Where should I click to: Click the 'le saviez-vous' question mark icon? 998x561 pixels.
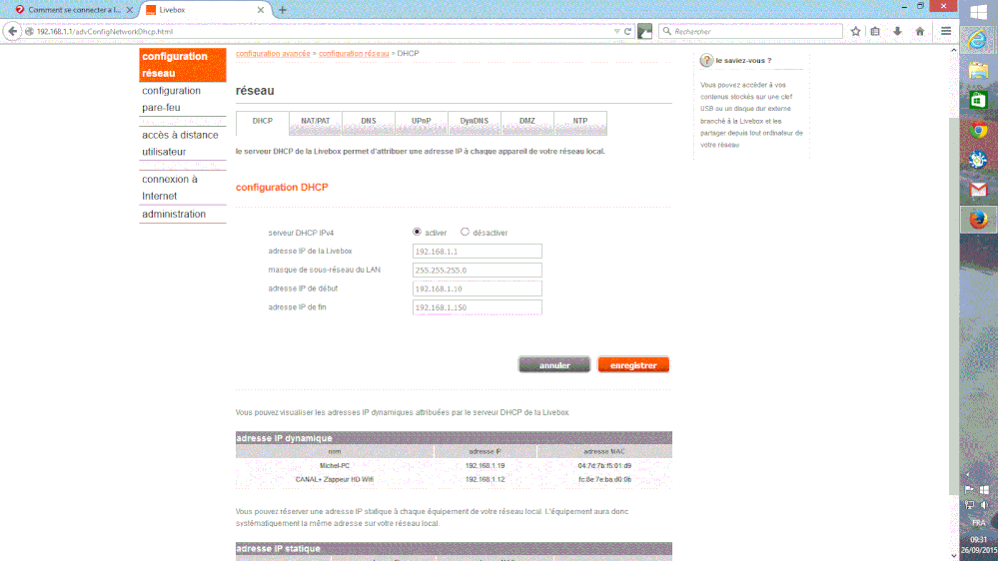coord(706,61)
